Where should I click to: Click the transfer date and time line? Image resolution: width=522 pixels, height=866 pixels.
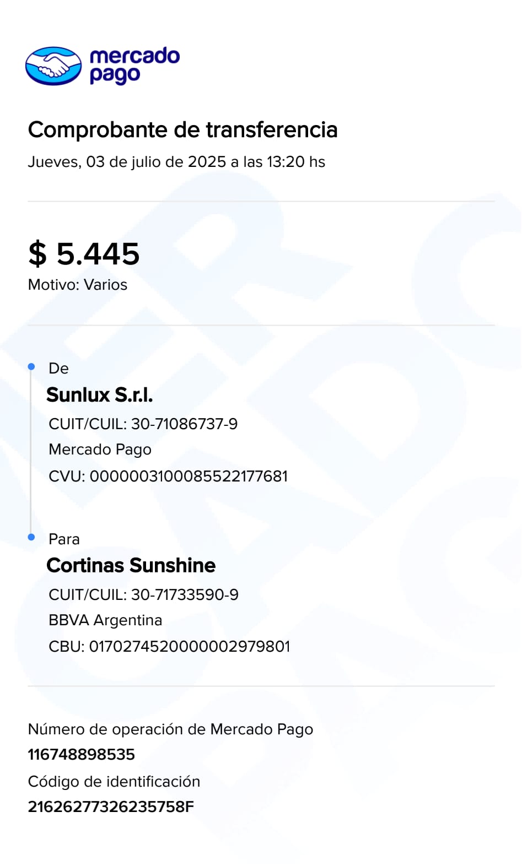(176, 162)
